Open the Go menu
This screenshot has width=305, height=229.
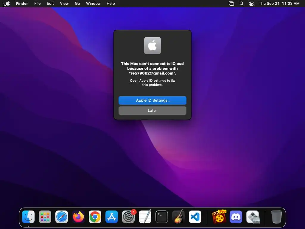click(77, 4)
